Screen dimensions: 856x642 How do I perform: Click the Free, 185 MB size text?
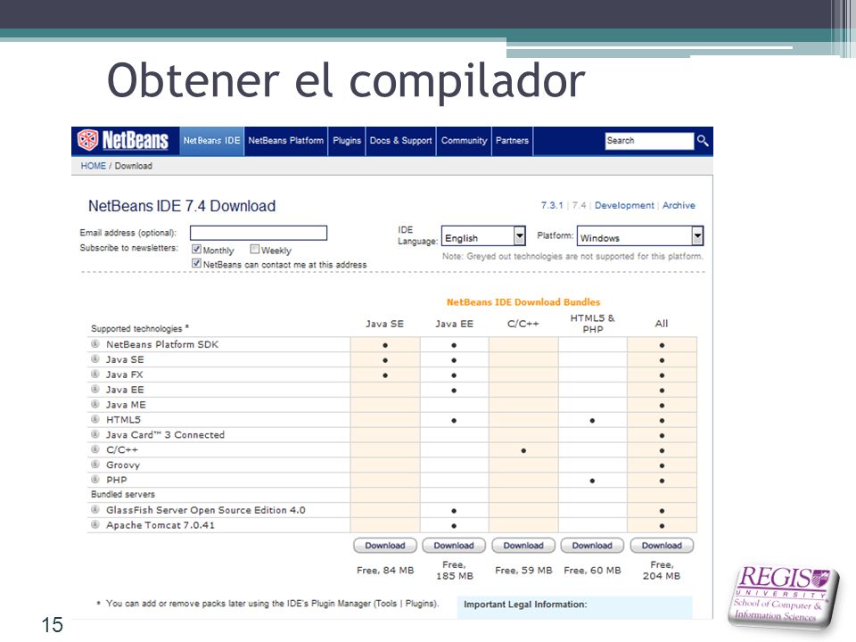point(454,571)
